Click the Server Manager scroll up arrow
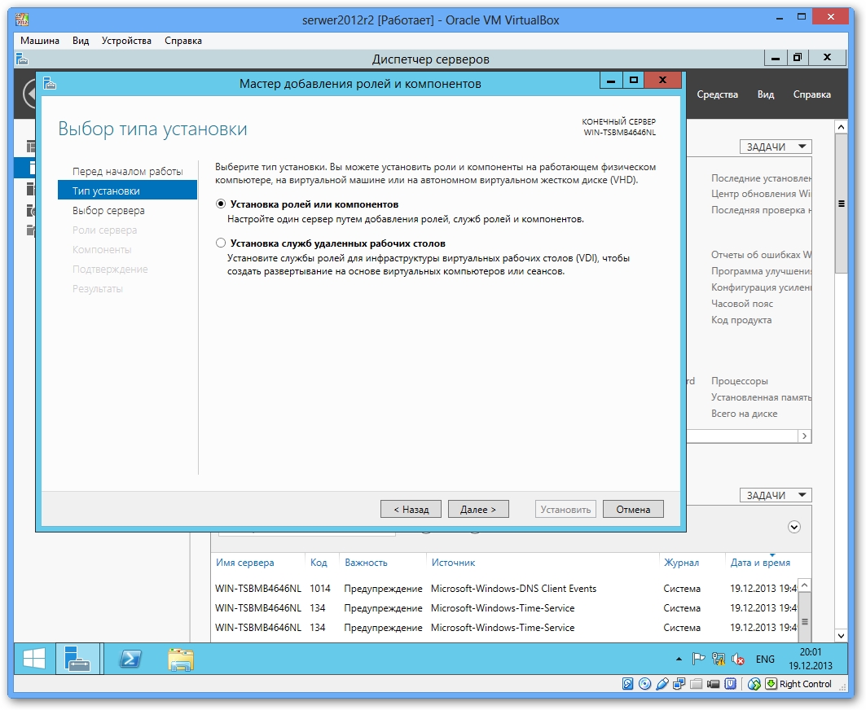The height and width of the screenshot is (710, 866). (x=841, y=127)
